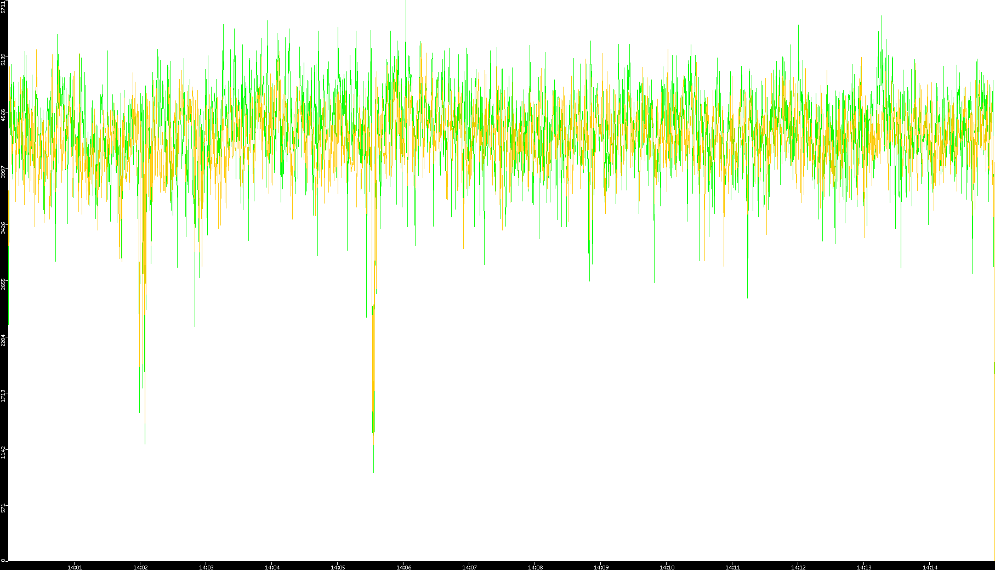Viewport: 995px width, 570px height.
Task: Select the 14:08 time label
Action: pyautogui.click(x=535, y=567)
